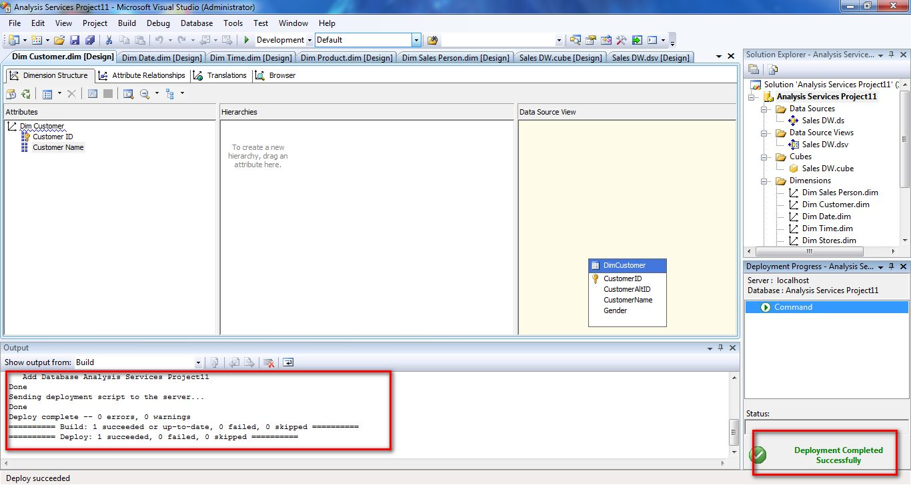Select Dim Sales Person.dim in Solution Explorer

coord(840,193)
